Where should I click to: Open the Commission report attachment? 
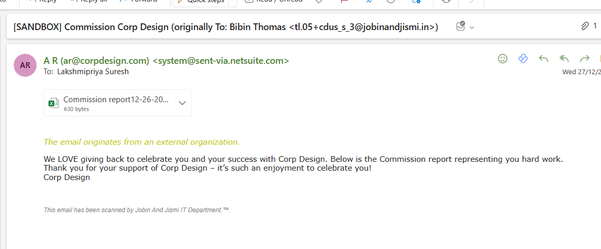tap(116, 100)
